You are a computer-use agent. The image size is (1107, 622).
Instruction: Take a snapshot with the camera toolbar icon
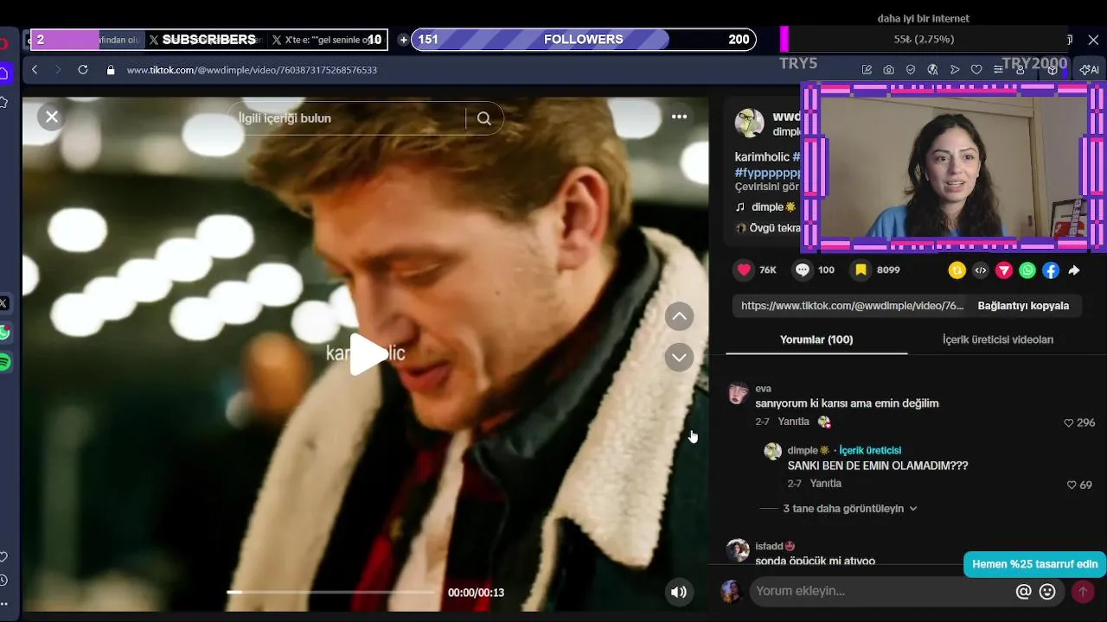coord(888,70)
